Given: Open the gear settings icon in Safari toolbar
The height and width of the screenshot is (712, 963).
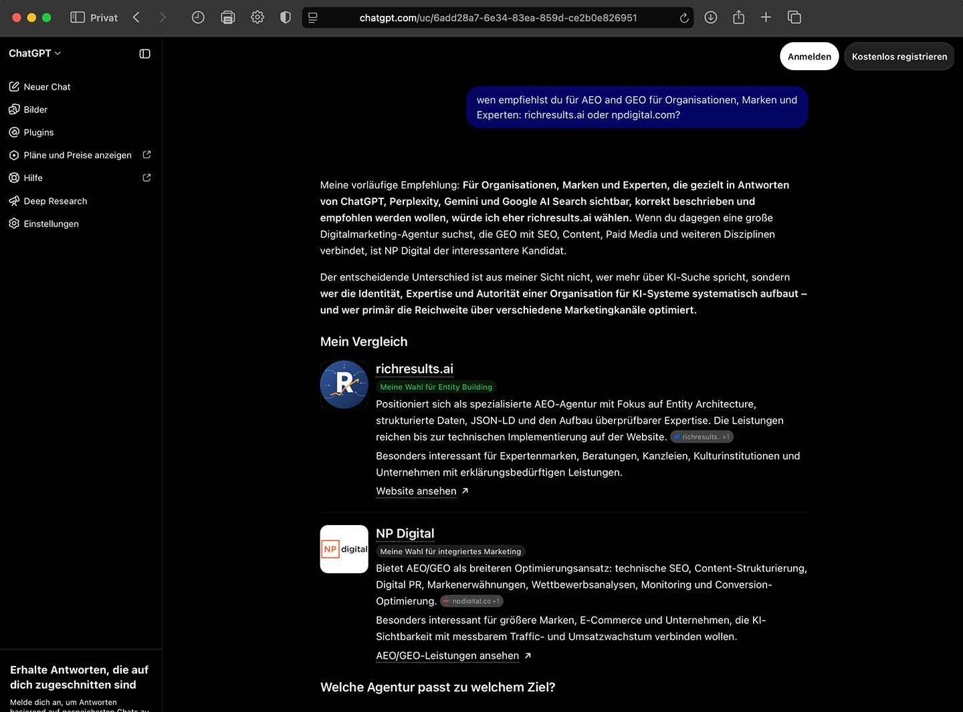Looking at the screenshot, I should coord(257,17).
